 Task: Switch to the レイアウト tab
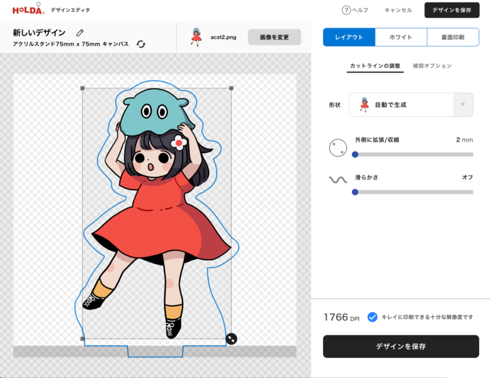coord(349,37)
